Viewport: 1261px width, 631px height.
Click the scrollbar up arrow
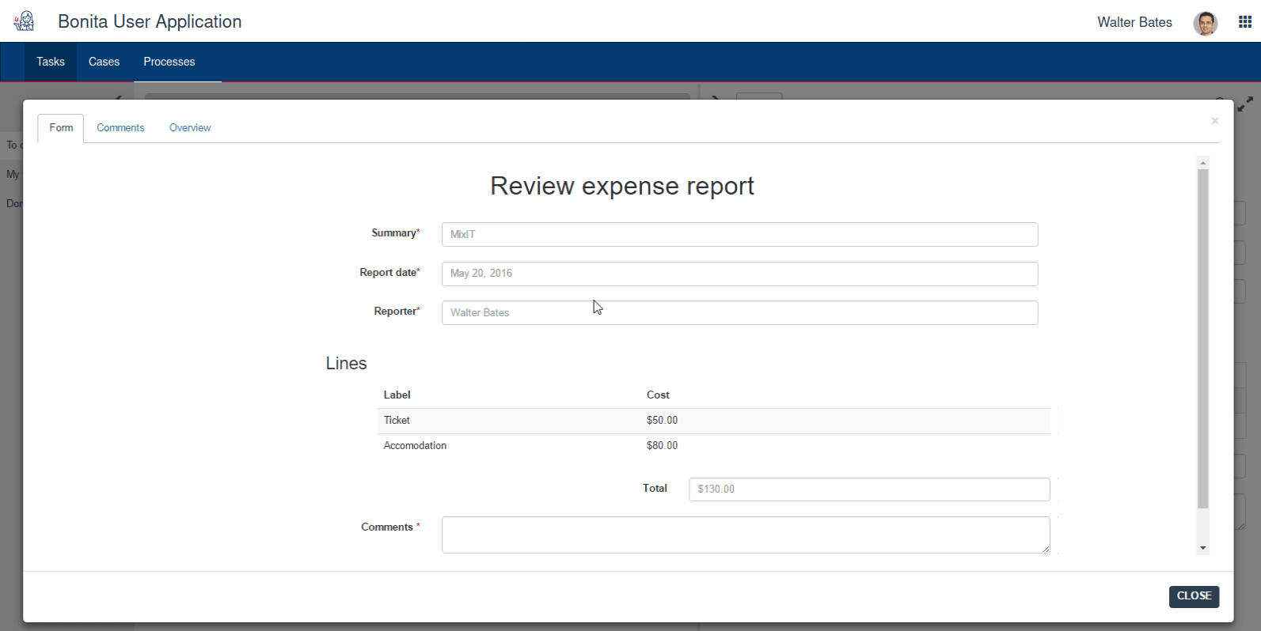coord(1203,163)
